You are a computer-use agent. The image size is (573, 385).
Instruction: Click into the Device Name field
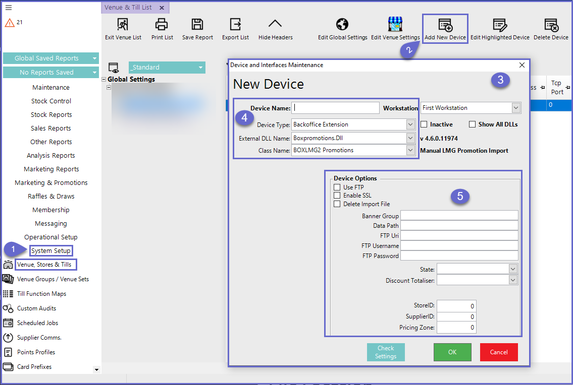336,108
